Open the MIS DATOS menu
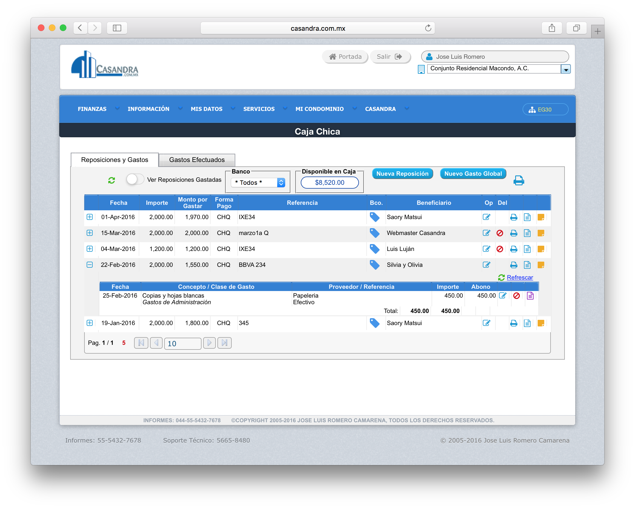Image resolution: width=635 pixels, height=509 pixels. click(x=206, y=109)
